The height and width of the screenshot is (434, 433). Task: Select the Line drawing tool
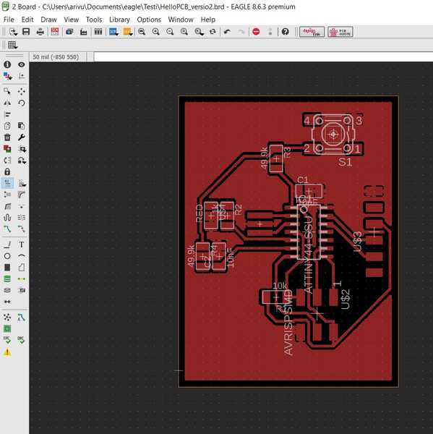[7, 244]
